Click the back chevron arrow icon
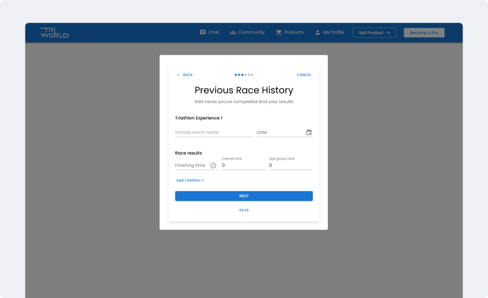Screen dimensions: 488x298 point(178,75)
